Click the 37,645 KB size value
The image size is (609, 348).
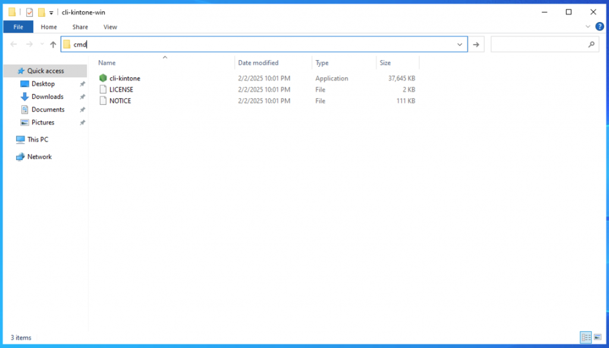[x=401, y=79]
